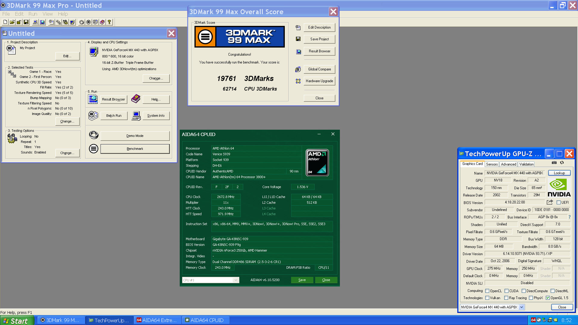
Task: Click the Global Compare globe icon
Action: point(298,69)
